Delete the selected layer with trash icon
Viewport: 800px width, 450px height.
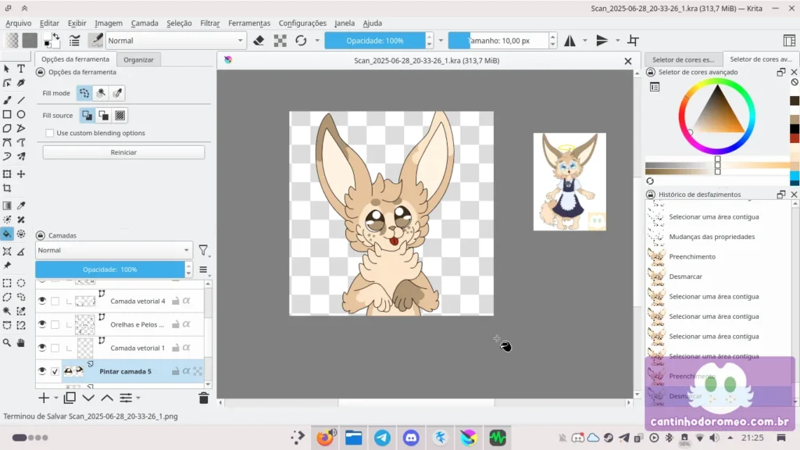204,398
